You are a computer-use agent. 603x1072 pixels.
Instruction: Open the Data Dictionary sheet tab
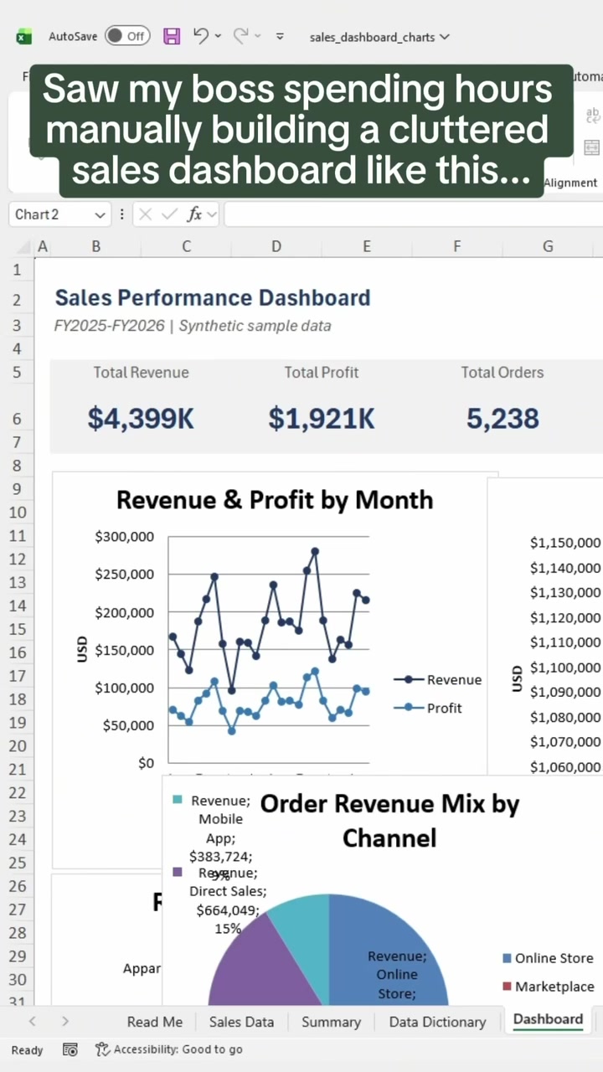point(437,1022)
